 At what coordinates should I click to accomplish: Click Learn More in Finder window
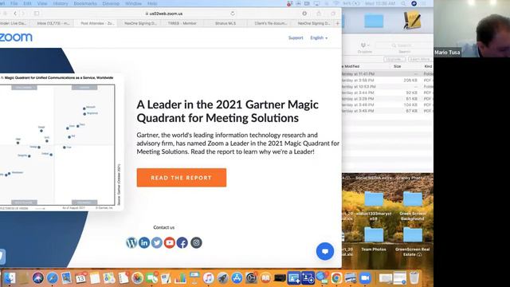[x=420, y=59]
